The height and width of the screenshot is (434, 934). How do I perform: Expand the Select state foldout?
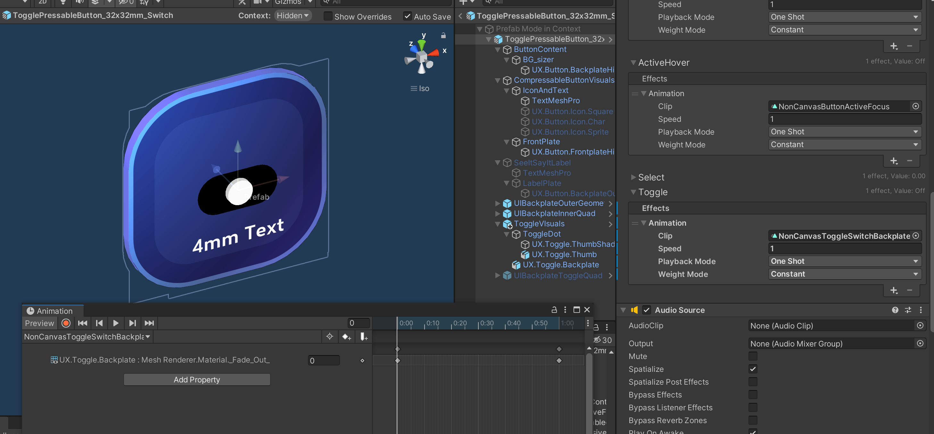(633, 177)
